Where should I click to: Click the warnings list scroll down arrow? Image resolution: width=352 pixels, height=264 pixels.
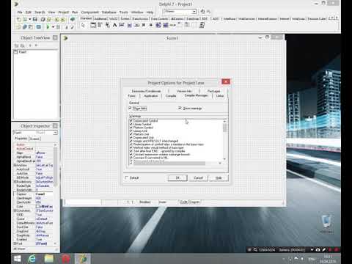click(224, 159)
